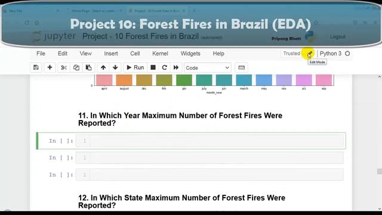
Task: Run the selected cell
Action: [135, 67]
